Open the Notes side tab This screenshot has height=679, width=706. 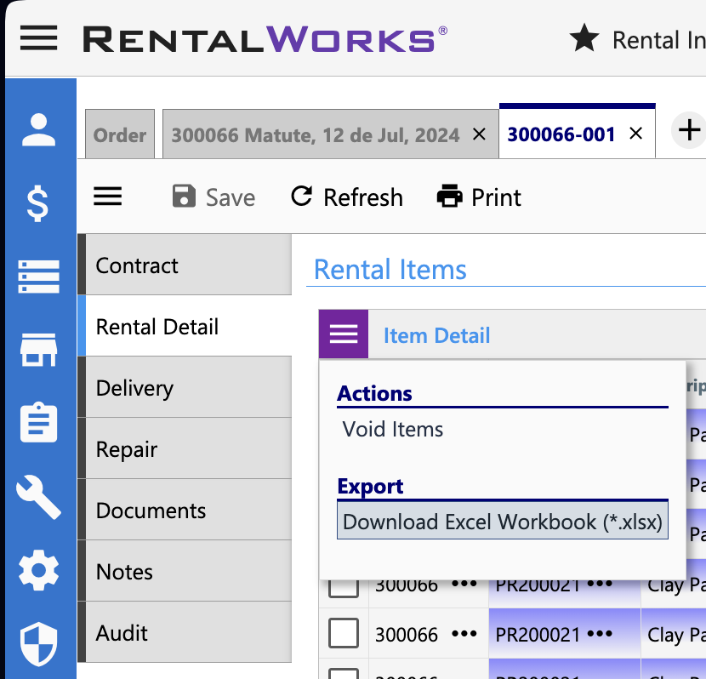pyautogui.click(x=185, y=571)
